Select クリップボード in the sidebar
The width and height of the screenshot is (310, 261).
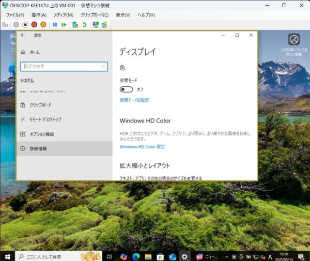tap(65, 105)
